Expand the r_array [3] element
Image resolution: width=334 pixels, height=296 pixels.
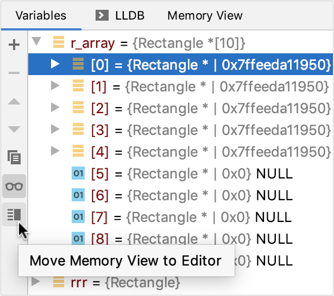[x=55, y=129]
